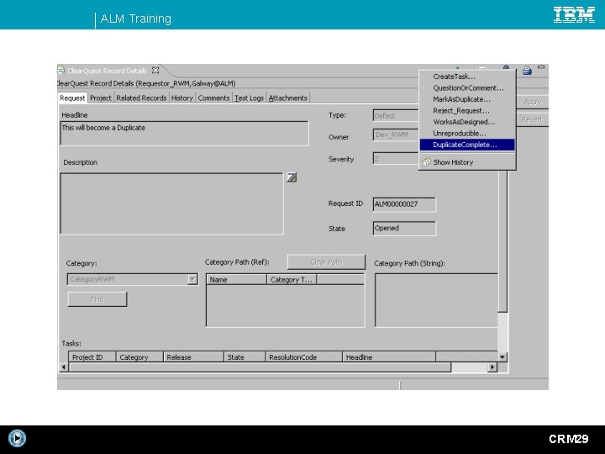Click the vertical scrollbar down arrow
The image size is (605, 454).
tap(502, 357)
